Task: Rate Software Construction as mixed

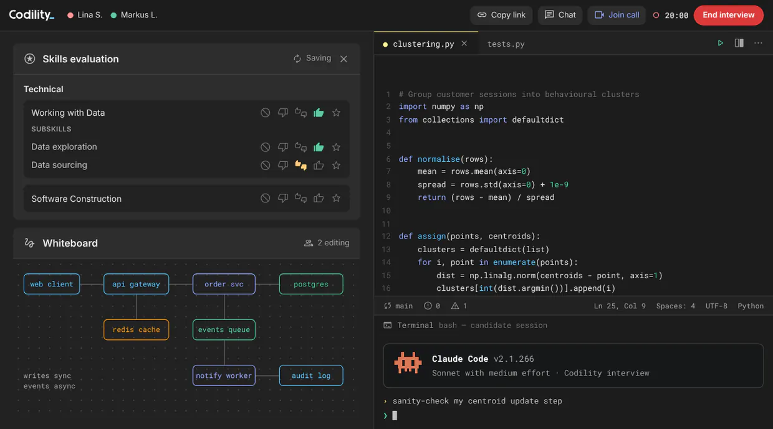Action: tap(301, 198)
